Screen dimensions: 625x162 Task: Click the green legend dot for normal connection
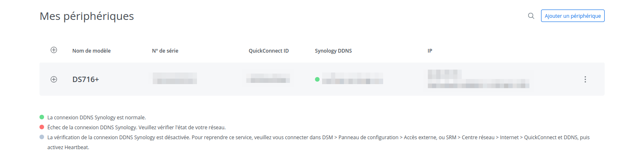click(42, 117)
